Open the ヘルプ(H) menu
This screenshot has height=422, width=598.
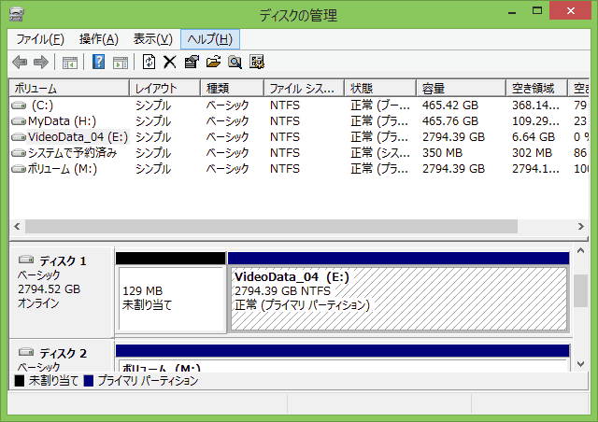tap(210, 39)
